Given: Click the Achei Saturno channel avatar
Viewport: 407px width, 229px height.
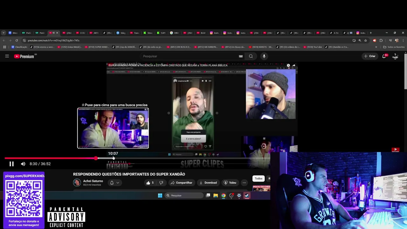Looking at the screenshot, I should point(77,183).
